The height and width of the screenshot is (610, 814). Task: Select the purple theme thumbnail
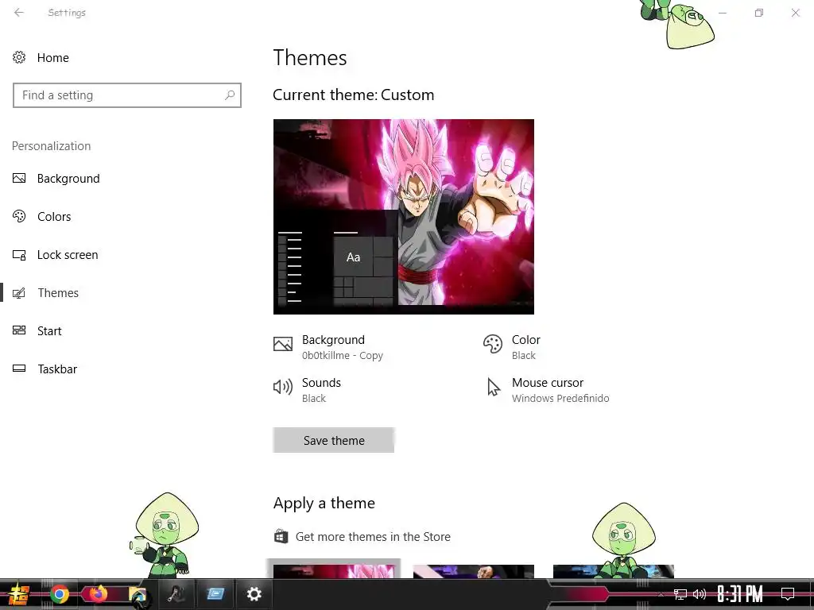pos(474,571)
